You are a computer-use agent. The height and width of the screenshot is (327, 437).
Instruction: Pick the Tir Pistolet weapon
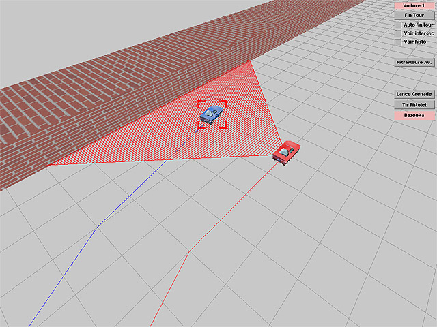coord(414,105)
